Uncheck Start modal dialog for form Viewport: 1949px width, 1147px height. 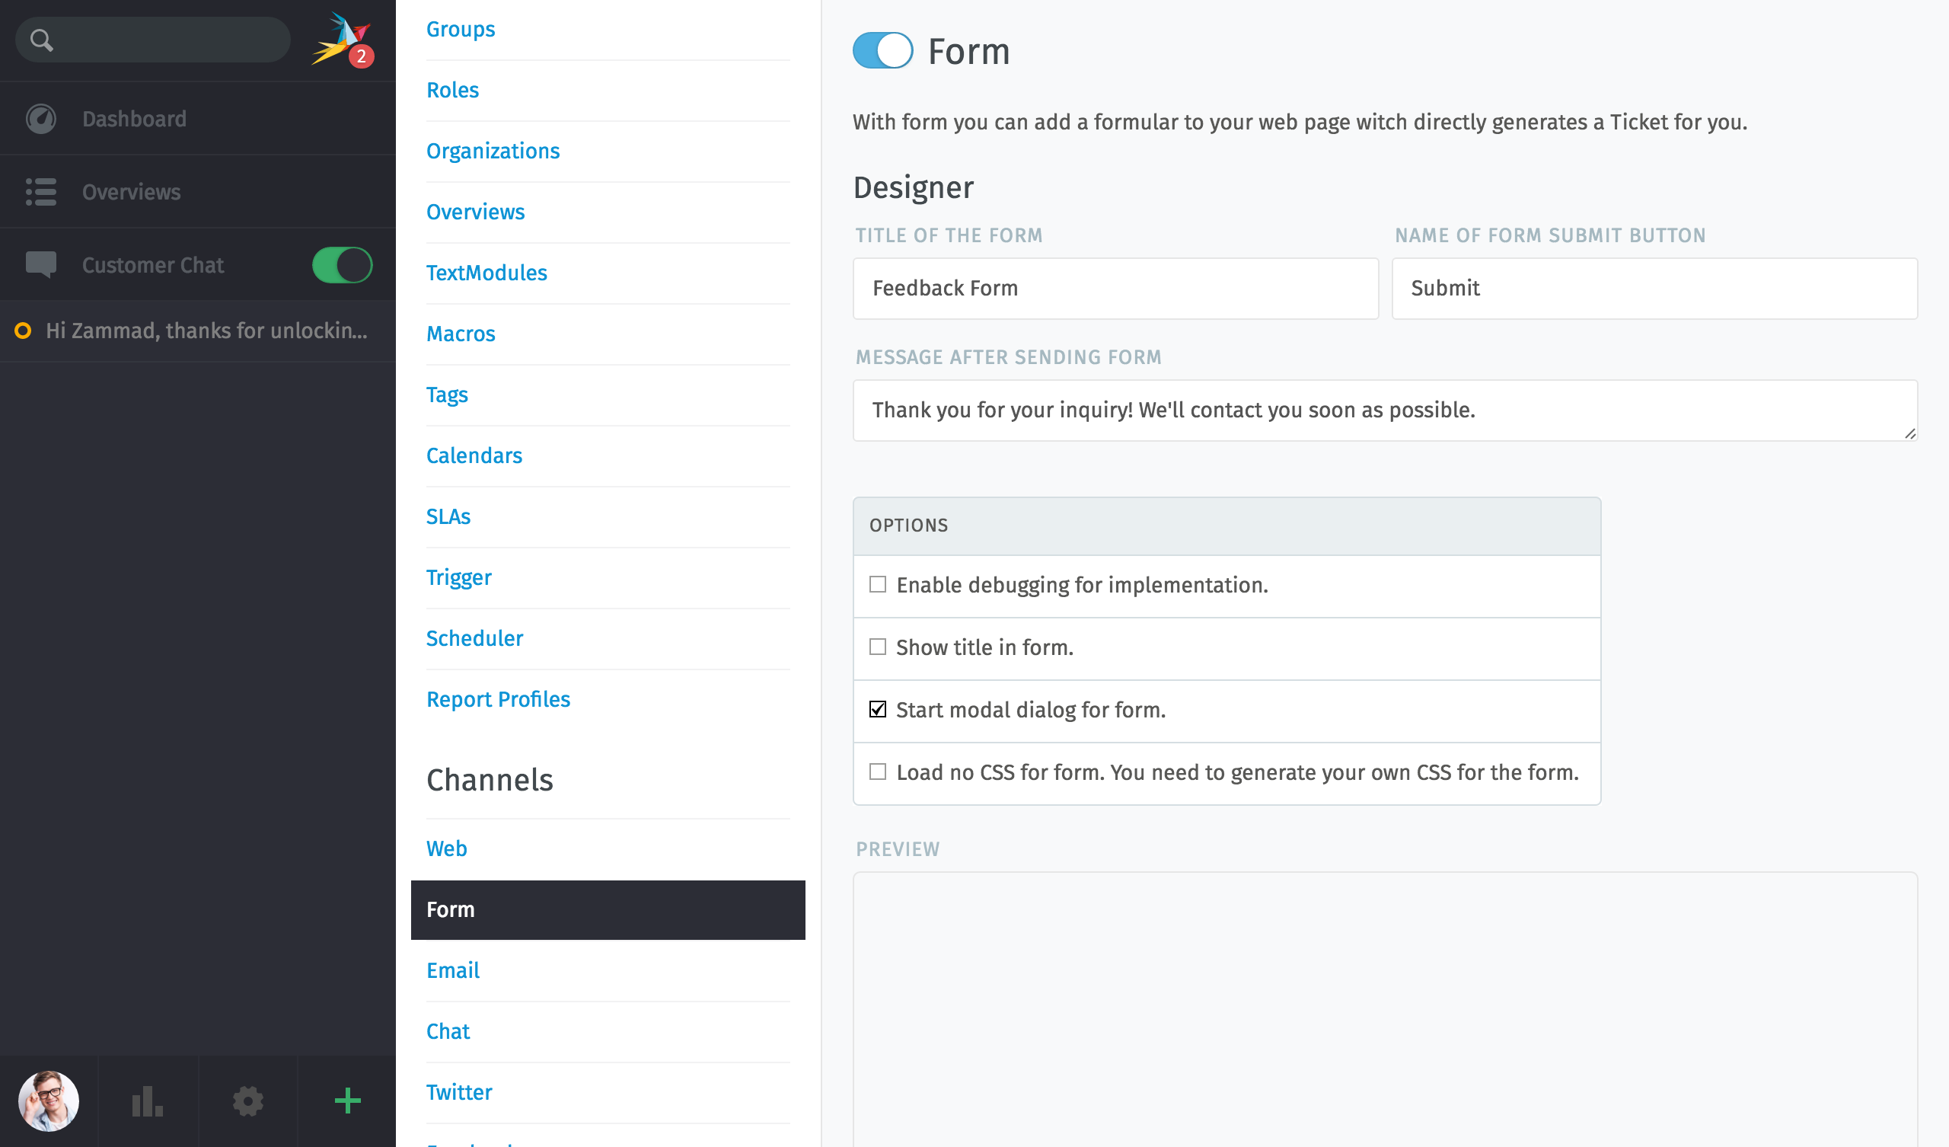tap(878, 708)
